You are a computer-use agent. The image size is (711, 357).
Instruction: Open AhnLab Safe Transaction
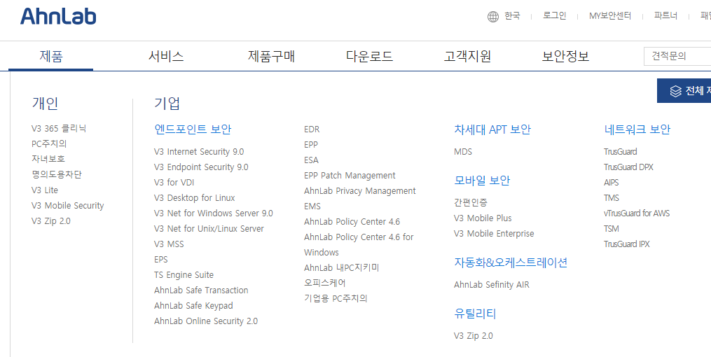tap(201, 290)
